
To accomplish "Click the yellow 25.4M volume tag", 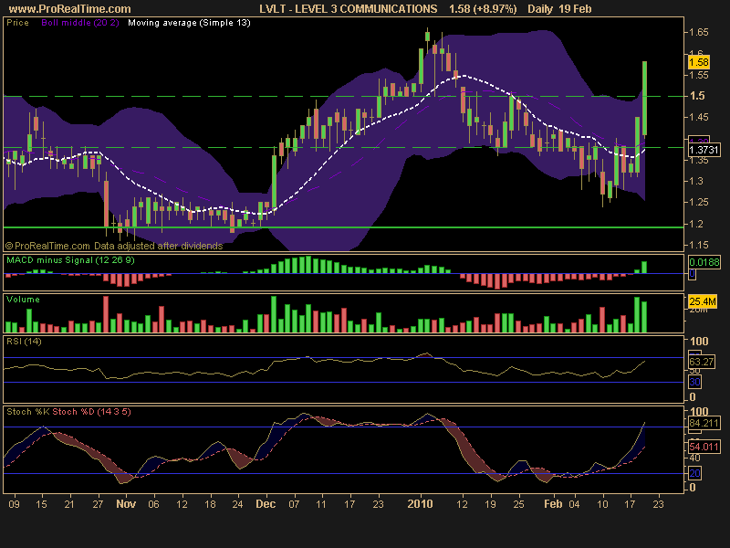I will click(x=702, y=301).
